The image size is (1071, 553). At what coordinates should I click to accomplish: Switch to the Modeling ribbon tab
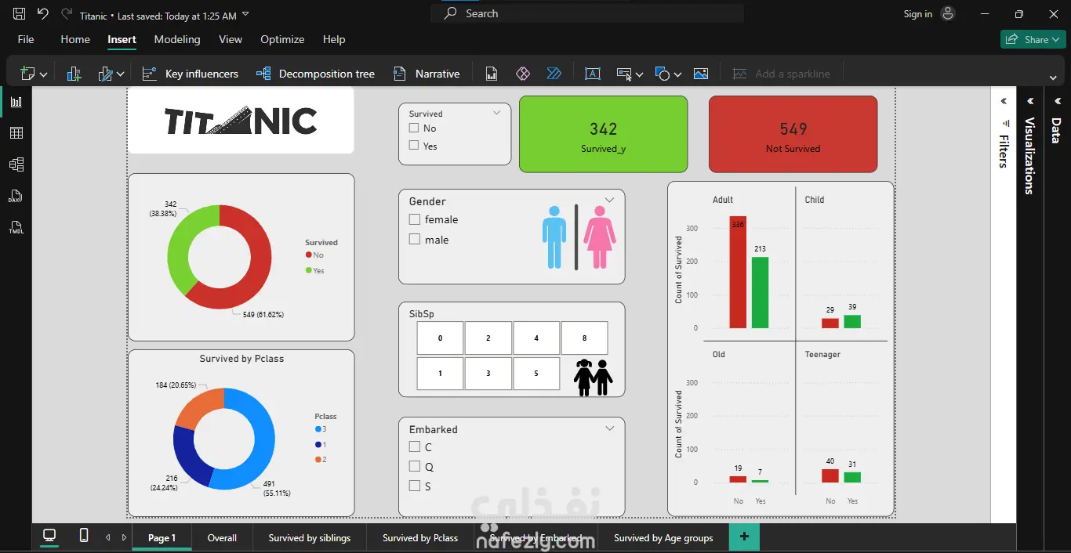[x=177, y=39]
